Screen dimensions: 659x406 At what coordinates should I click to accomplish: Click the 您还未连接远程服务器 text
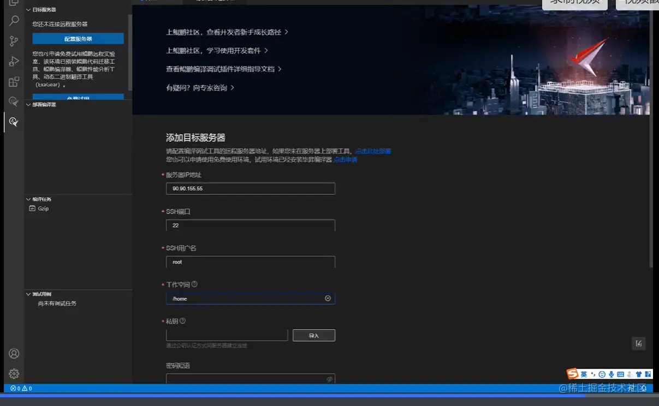pyautogui.click(x=60, y=24)
